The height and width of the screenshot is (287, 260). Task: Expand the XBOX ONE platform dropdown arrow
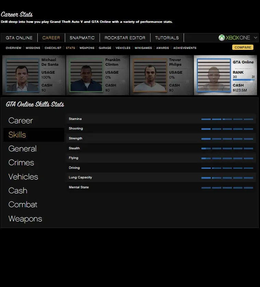click(256, 38)
